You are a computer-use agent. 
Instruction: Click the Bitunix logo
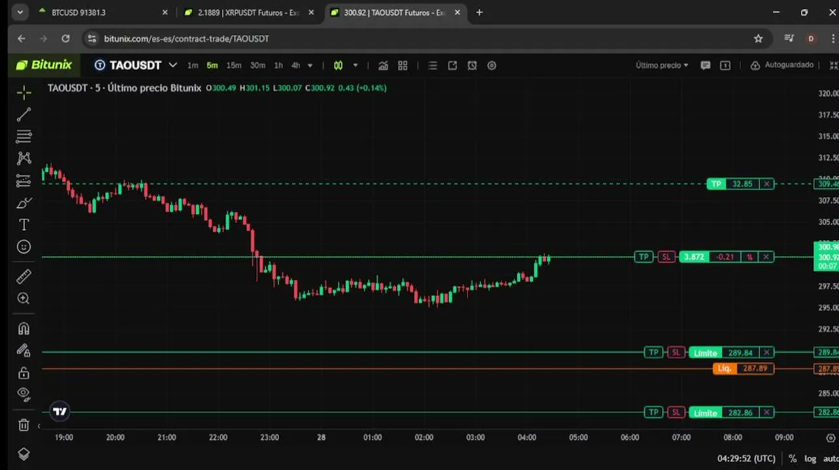44,65
